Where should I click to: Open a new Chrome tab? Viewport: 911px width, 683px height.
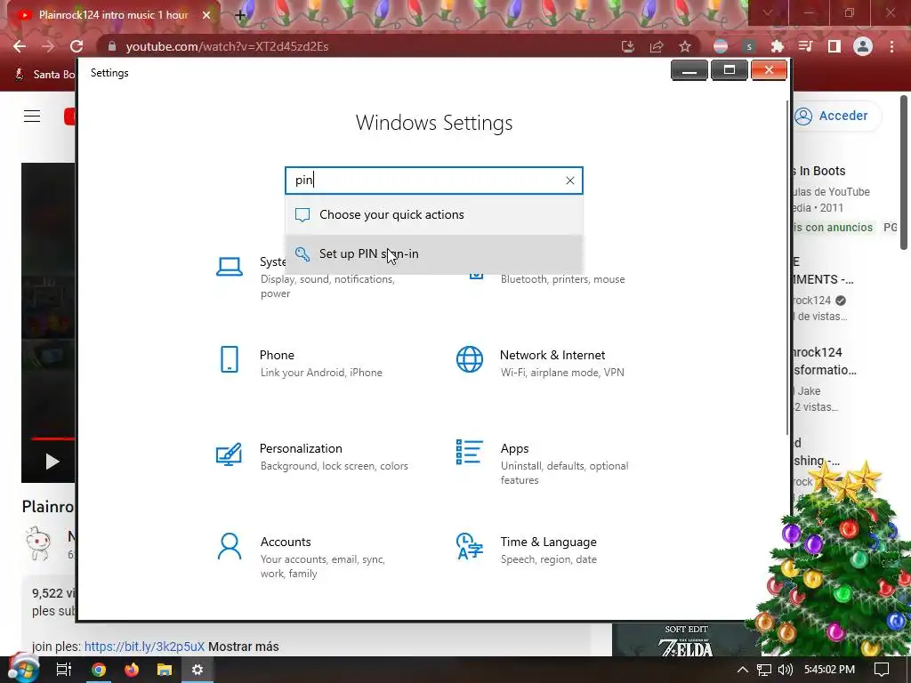point(240,15)
